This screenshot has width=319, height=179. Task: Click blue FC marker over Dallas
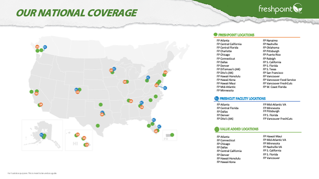102,112
